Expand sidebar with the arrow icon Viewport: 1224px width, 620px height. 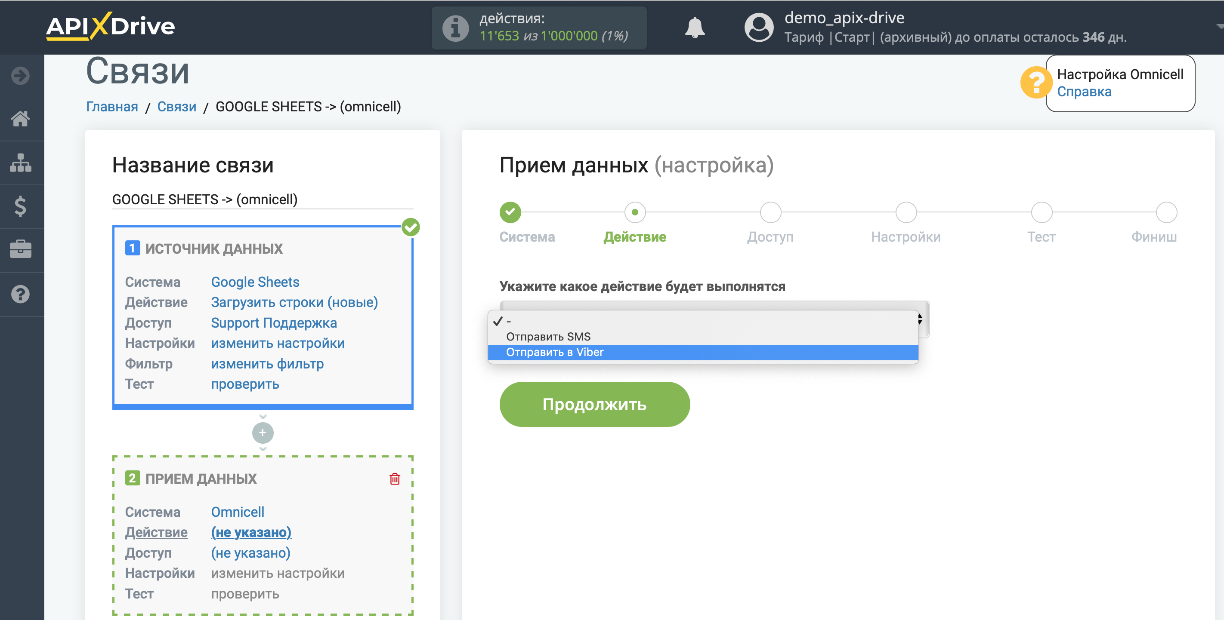[20, 76]
